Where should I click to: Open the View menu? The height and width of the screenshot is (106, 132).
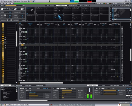8,3
